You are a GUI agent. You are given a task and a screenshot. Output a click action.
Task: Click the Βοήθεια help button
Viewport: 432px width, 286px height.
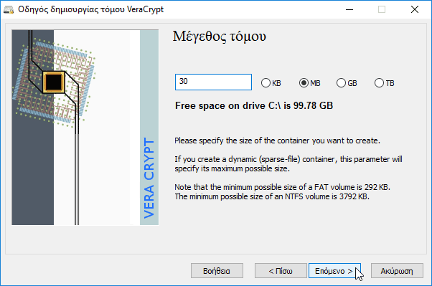point(217,271)
